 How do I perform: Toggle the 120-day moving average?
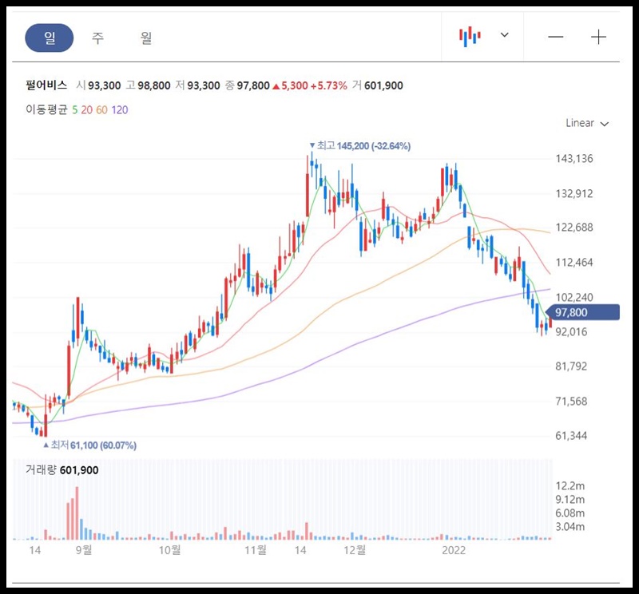(x=119, y=110)
